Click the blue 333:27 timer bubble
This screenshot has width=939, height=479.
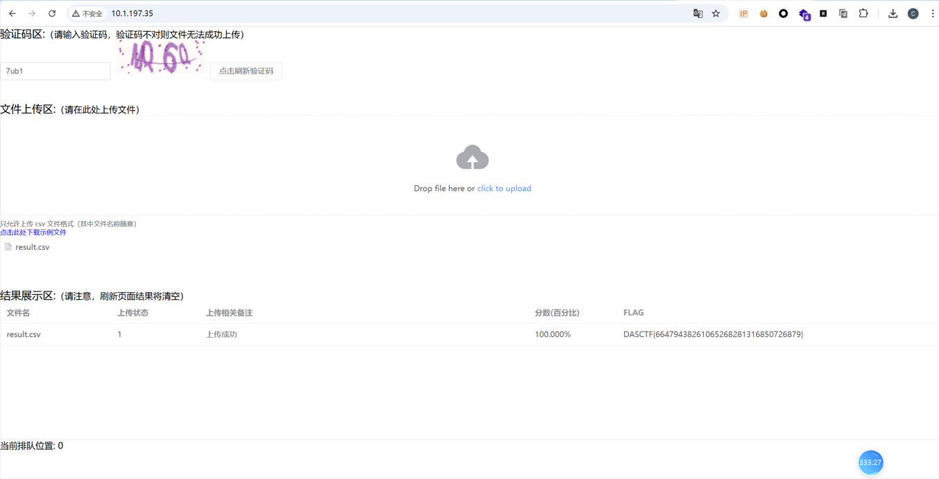point(870,462)
